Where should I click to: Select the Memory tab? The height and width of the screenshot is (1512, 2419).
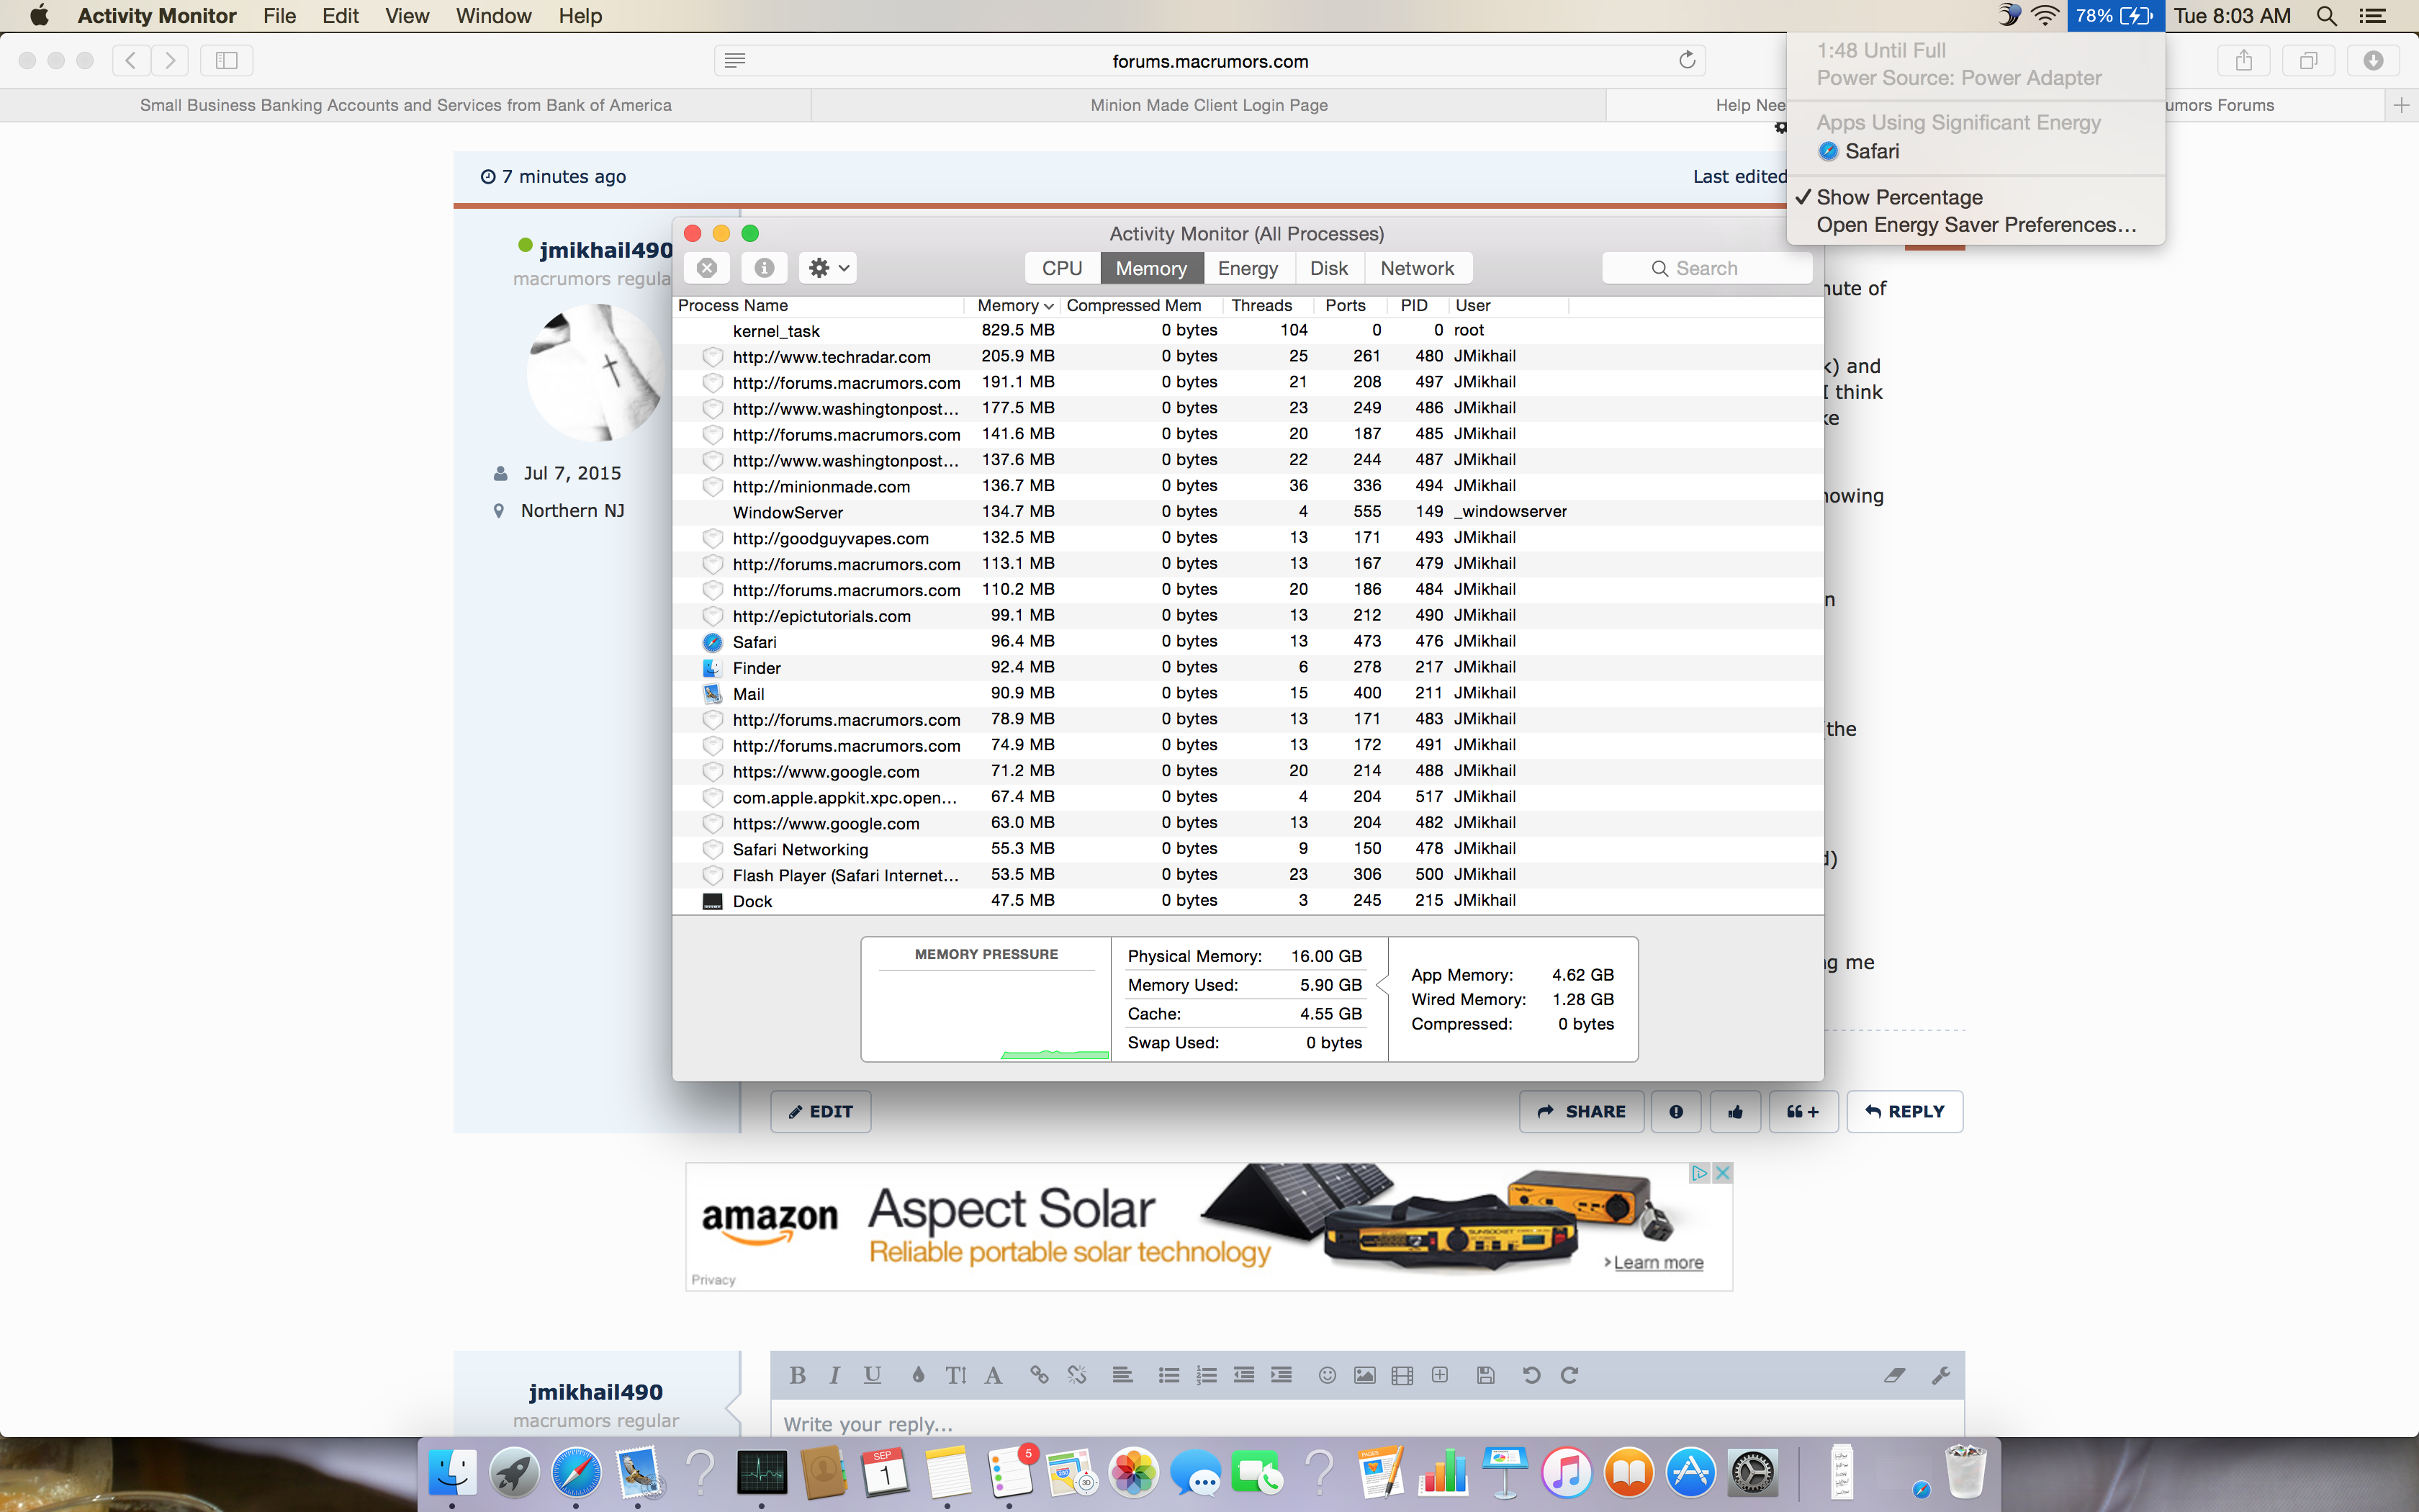click(1151, 268)
